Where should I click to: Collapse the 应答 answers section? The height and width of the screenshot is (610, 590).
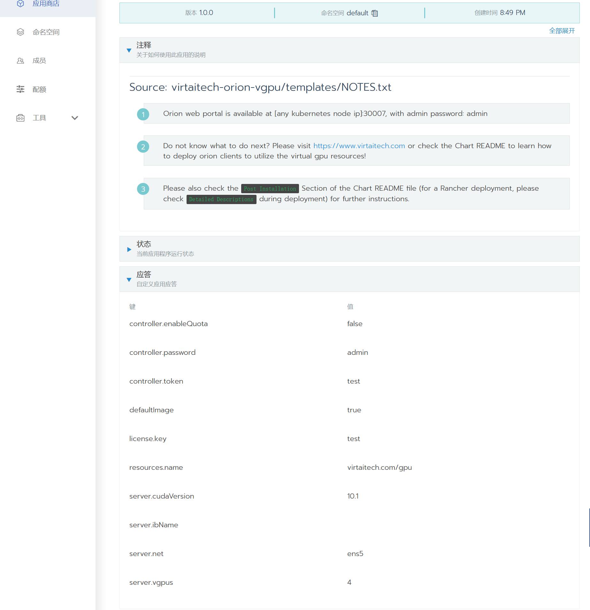point(129,280)
